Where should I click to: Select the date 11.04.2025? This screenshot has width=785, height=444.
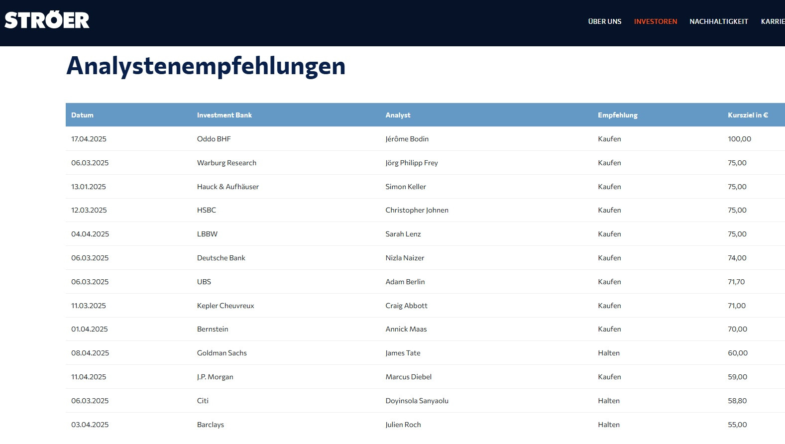coord(89,377)
